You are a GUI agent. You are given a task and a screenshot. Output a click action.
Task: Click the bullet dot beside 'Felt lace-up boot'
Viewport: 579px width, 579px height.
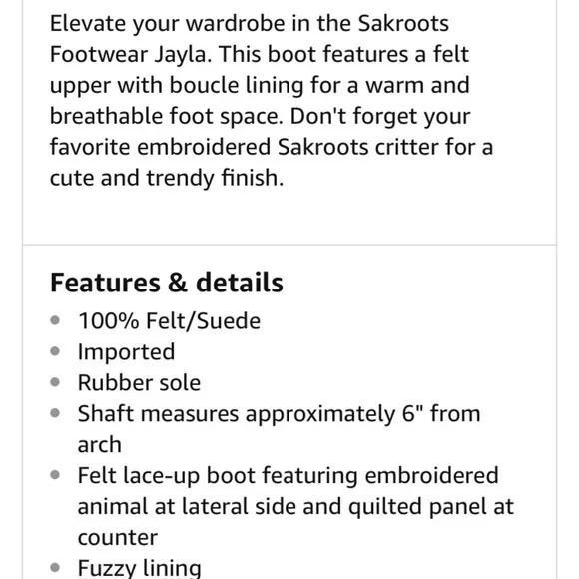tap(55, 475)
